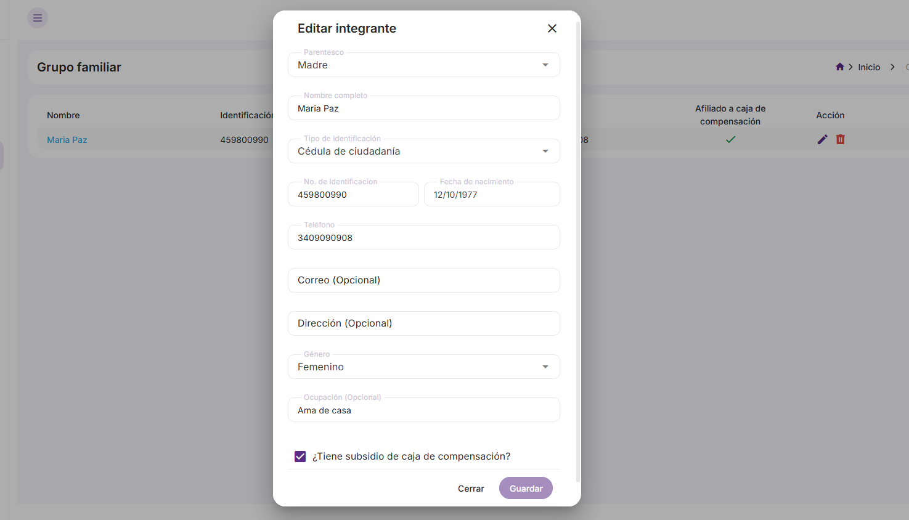Image resolution: width=909 pixels, height=520 pixels.
Task: Click the Teléfono field
Action: point(424,237)
